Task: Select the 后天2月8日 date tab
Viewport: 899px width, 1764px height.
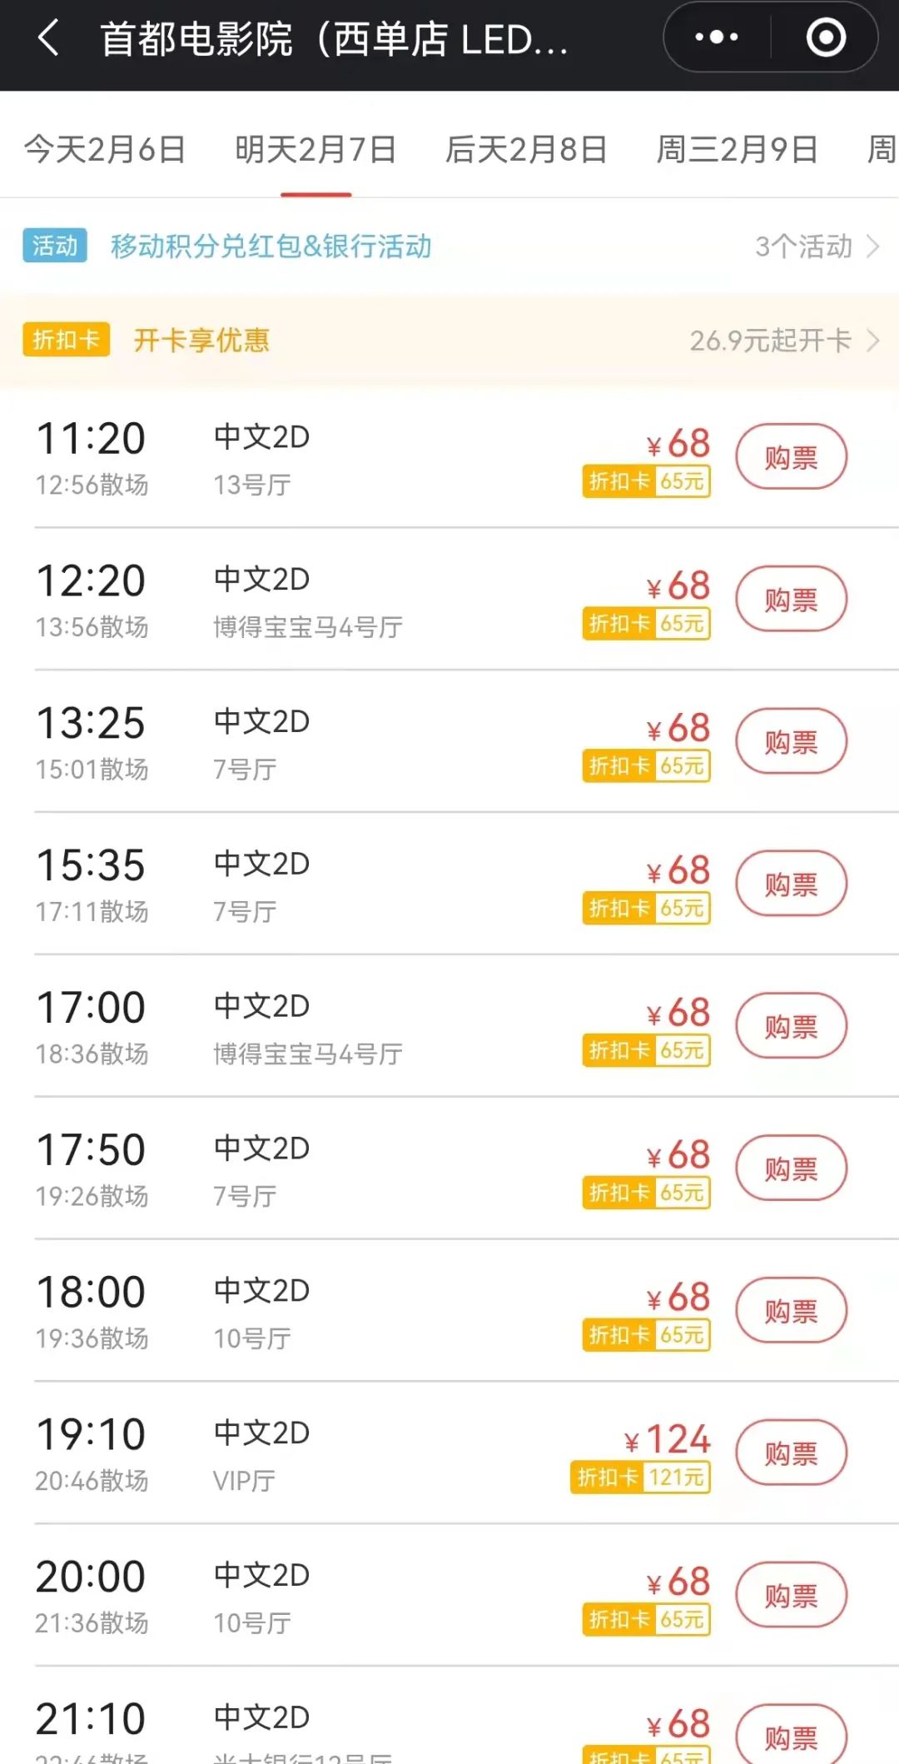Action: (526, 150)
